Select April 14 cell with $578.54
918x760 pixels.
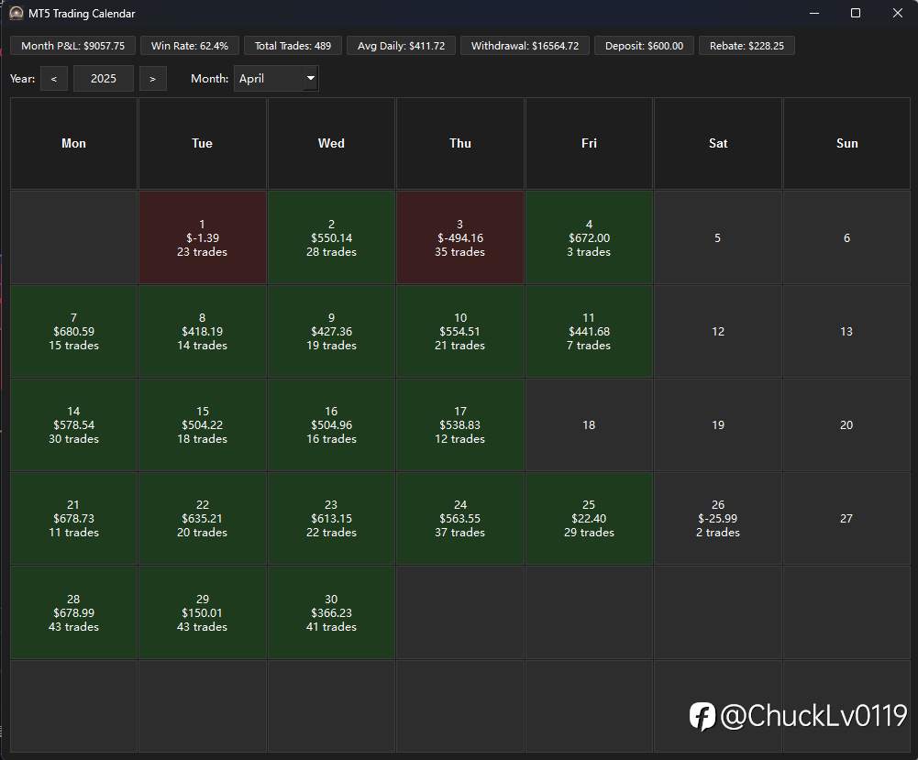(x=73, y=424)
